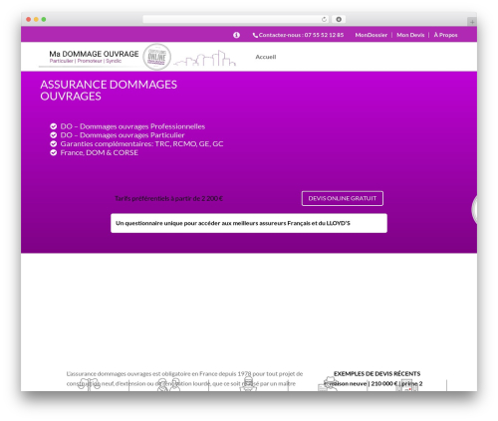Click the round browser icon beside address bar
The height and width of the screenshot is (421, 498).
(x=339, y=19)
